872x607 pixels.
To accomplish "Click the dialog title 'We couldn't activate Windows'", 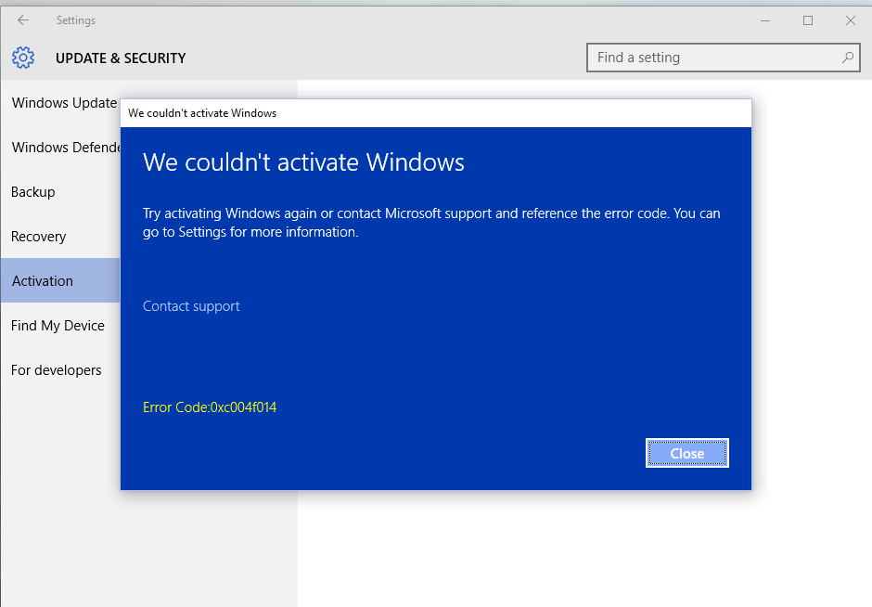I will click(x=202, y=113).
